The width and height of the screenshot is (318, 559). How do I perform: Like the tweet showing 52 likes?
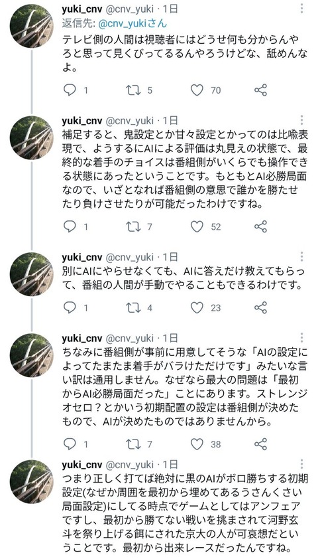coord(197,226)
